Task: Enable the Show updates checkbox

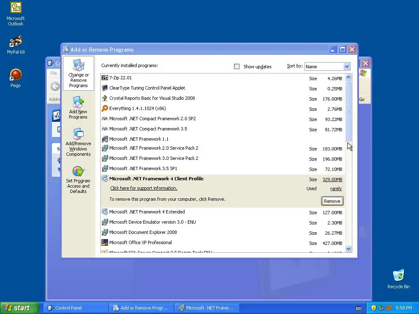Action: click(x=237, y=67)
